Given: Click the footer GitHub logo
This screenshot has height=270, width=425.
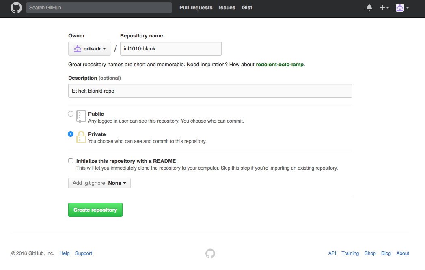Looking at the screenshot, I should point(210,253).
